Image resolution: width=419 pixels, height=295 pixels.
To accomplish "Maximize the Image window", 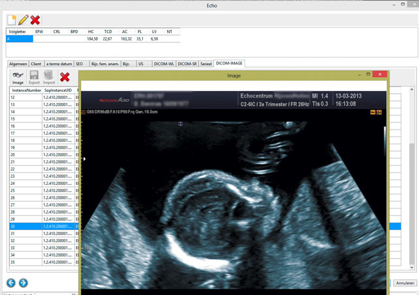I will coord(368,74).
